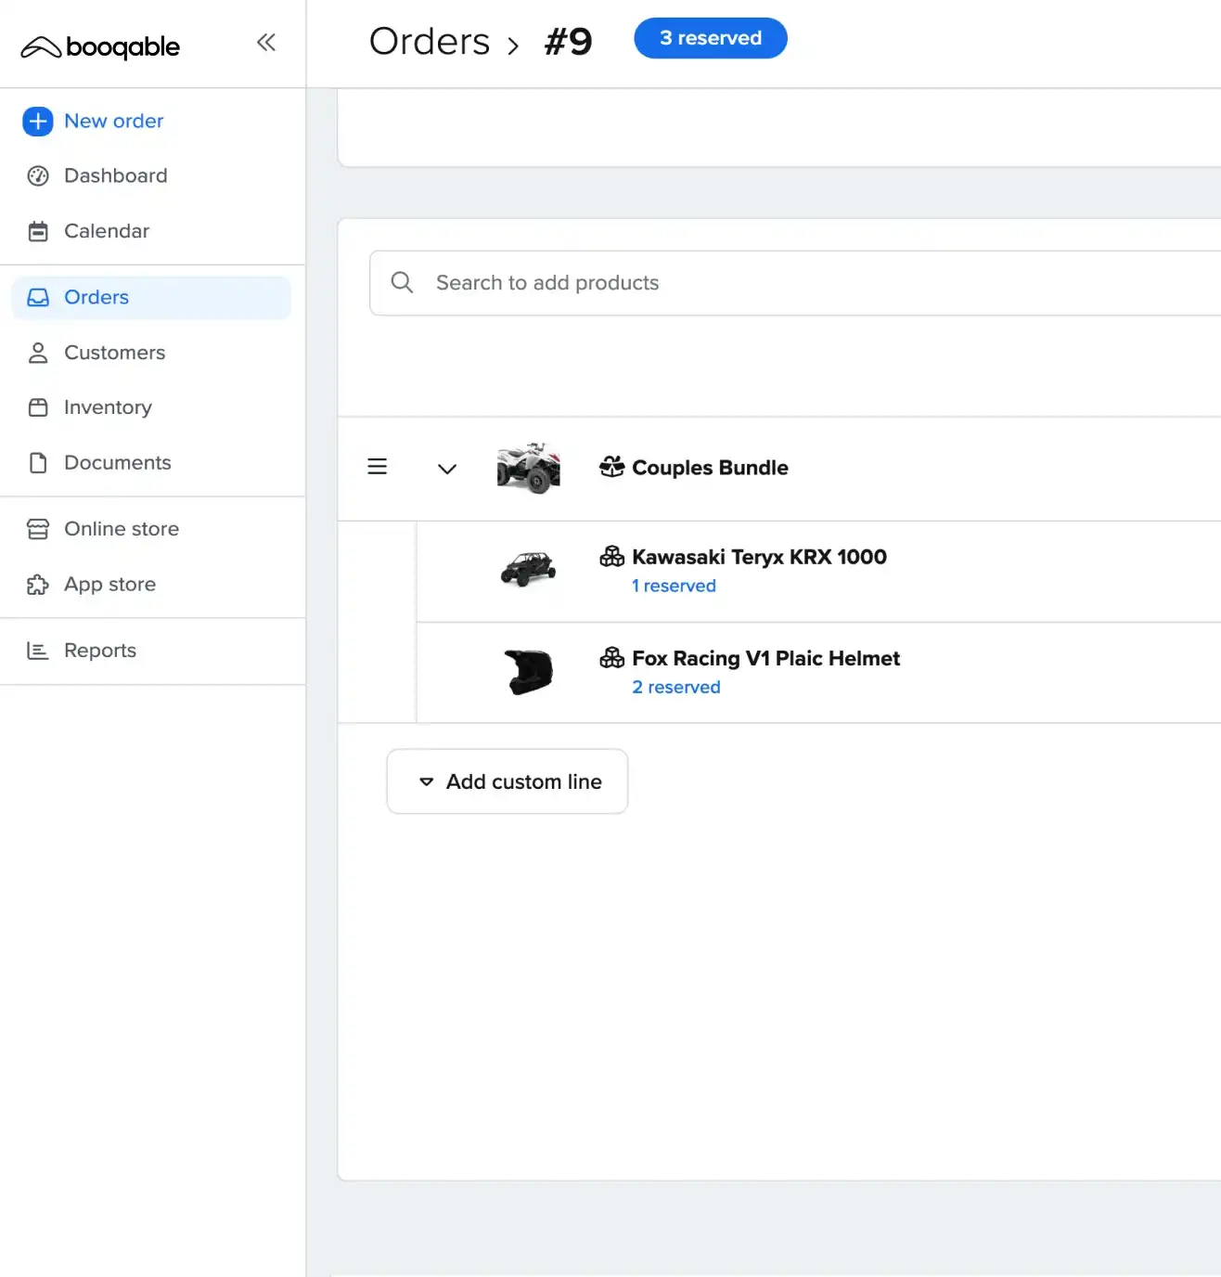
Task: Click the Online store storefront icon
Action: [x=38, y=529]
